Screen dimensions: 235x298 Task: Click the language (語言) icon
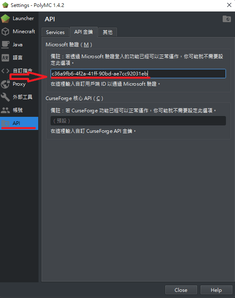(5, 58)
